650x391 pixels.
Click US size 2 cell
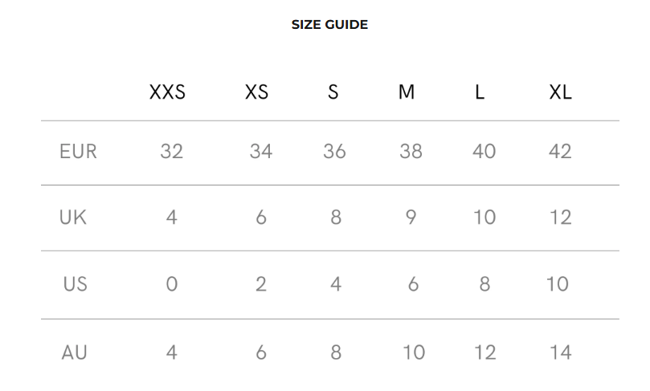(261, 284)
